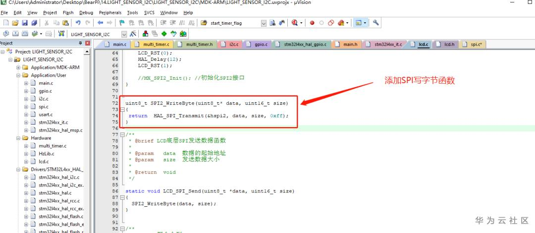Click the Paste clipboard icon
The image size is (535, 233).
coord(65,23)
